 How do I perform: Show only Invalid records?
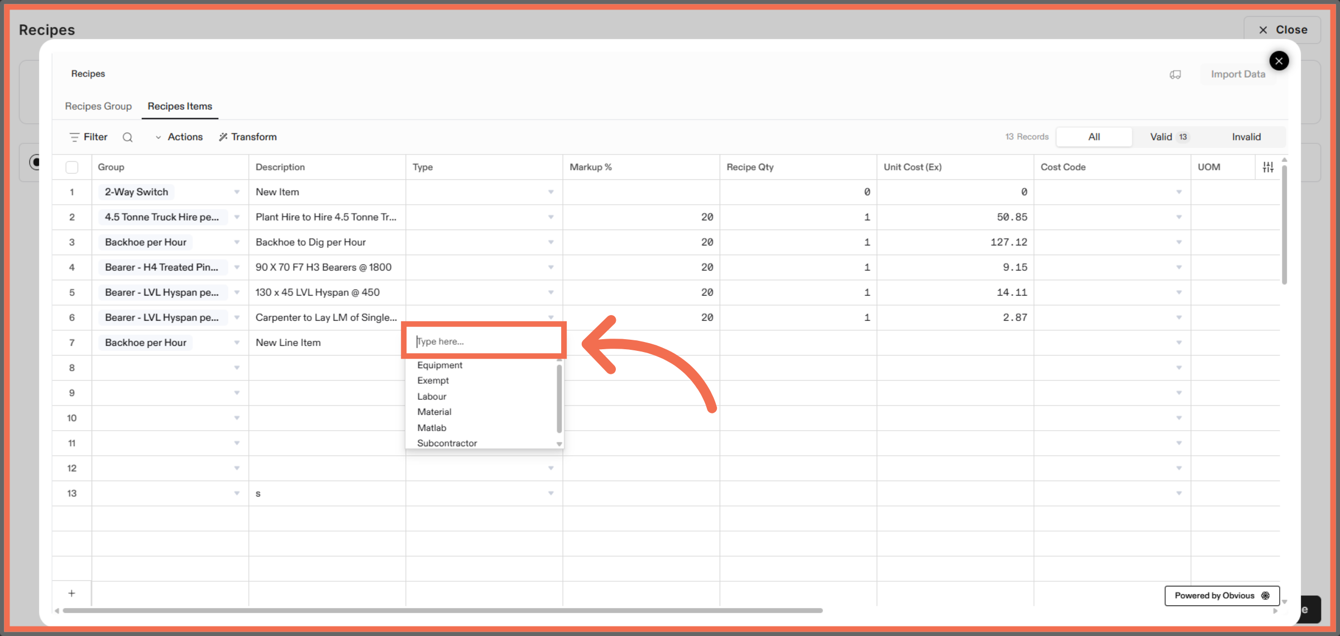1246,137
